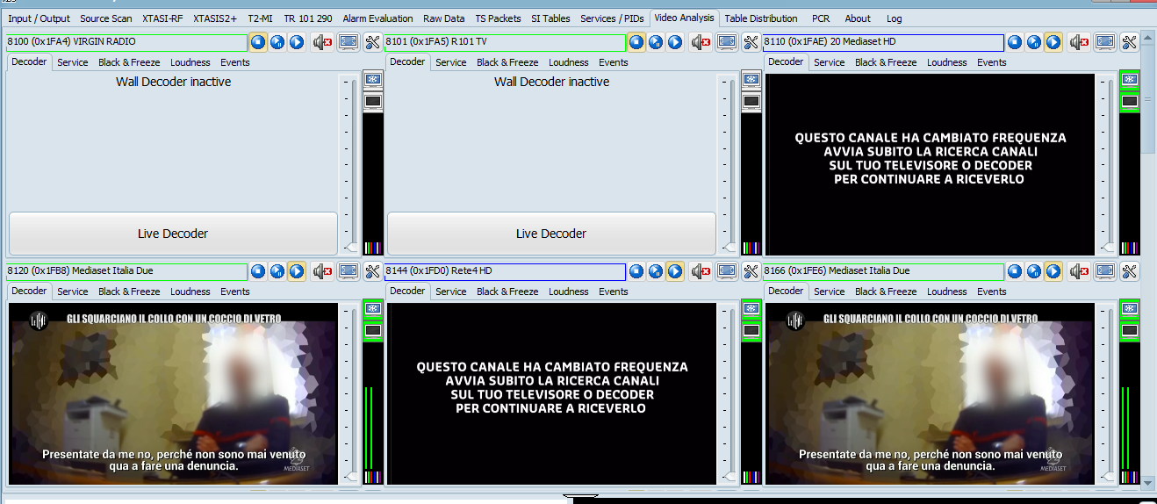
Task: Stop decoding 8110 20 Mediaset HD
Action: 1015,41
